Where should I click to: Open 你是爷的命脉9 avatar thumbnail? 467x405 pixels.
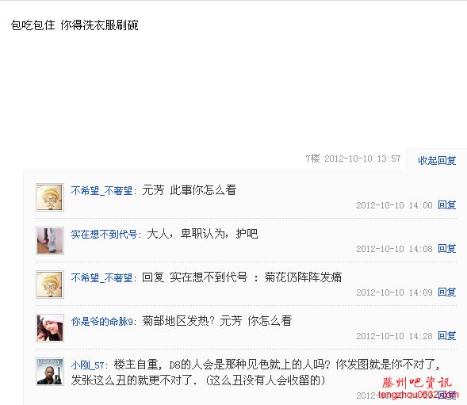tap(50, 328)
